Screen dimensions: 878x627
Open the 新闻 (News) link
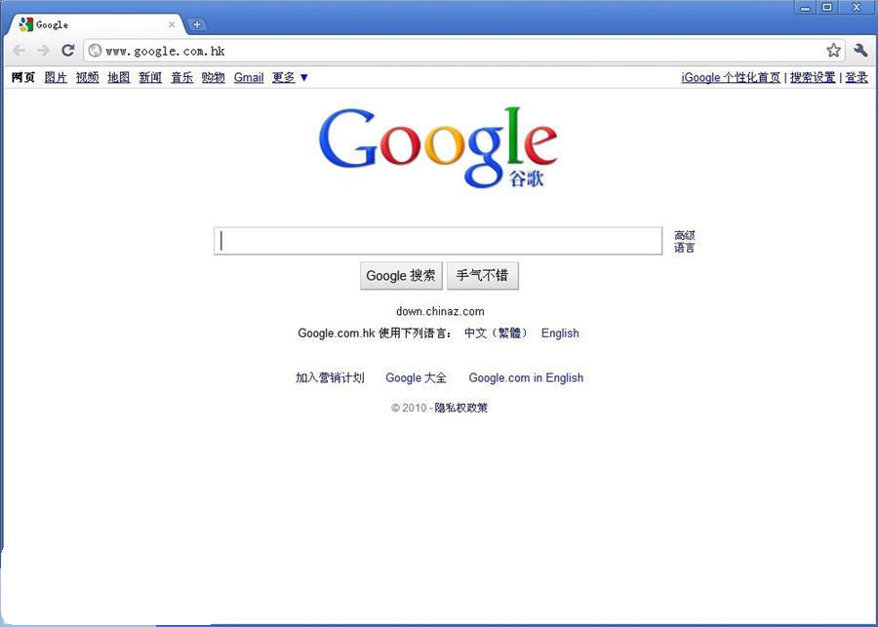click(x=150, y=78)
